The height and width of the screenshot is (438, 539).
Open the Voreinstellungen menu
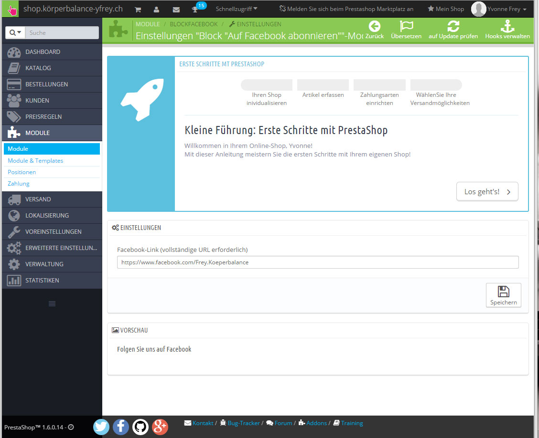[52, 232]
